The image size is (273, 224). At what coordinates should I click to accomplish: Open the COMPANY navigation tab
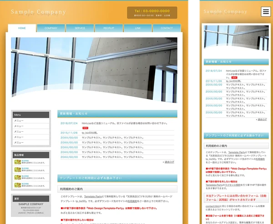click(51, 28)
